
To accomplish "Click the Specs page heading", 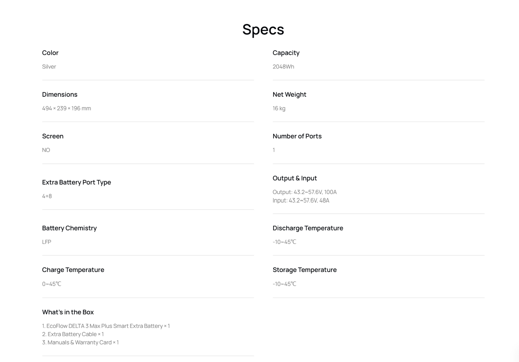I will (x=263, y=30).
